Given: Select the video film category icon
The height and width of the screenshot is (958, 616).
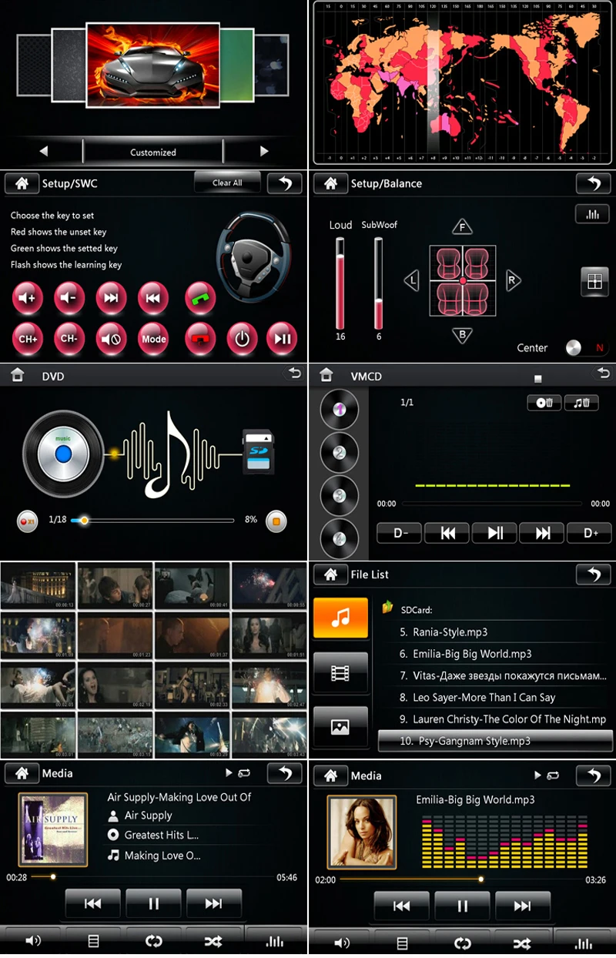Looking at the screenshot, I should 340,672.
